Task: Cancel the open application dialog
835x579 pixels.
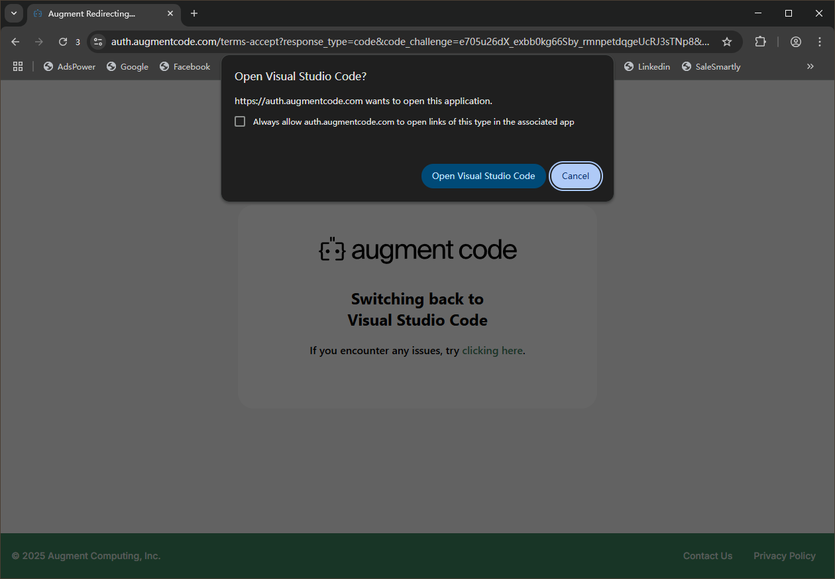Action: 575,176
